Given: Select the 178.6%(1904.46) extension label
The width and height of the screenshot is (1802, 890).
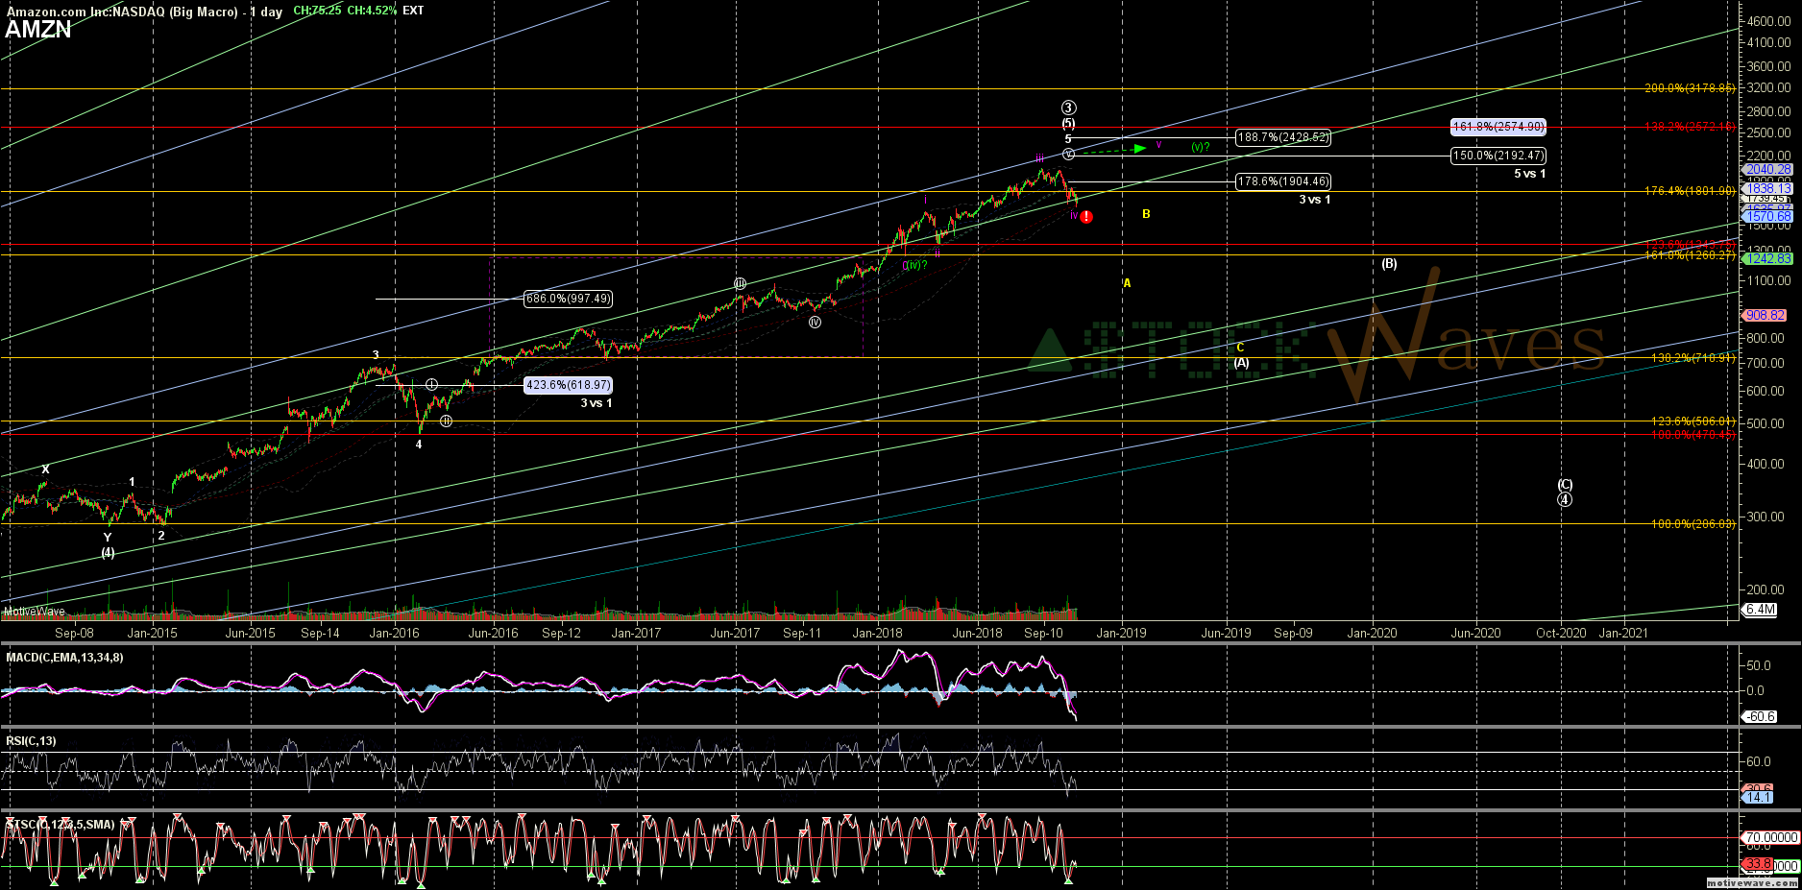Looking at the screenshot, I should pyautogui.click(x=1283, y=181).
